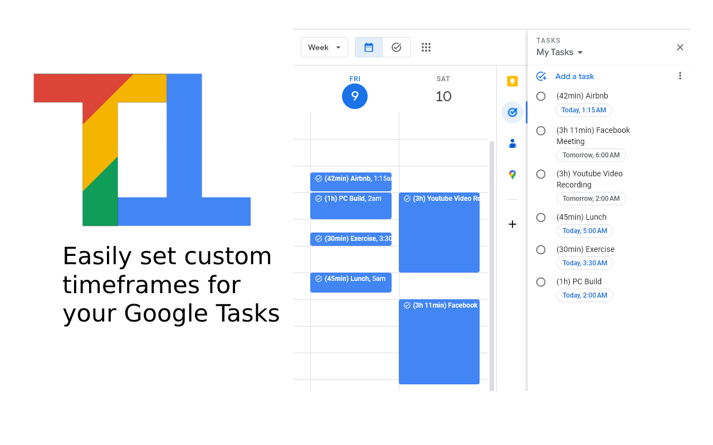Open the Google apps launcher grid
This screenshot has height=445, width=713.
[x=426, y=47]
